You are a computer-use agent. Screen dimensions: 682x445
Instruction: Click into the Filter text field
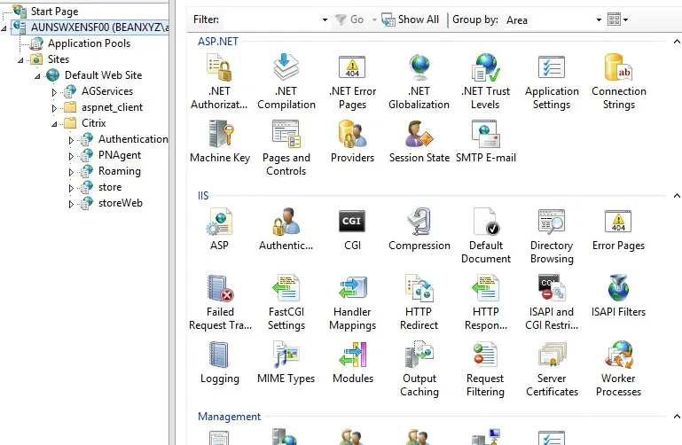pyautogui.click(x=271, y=20)
